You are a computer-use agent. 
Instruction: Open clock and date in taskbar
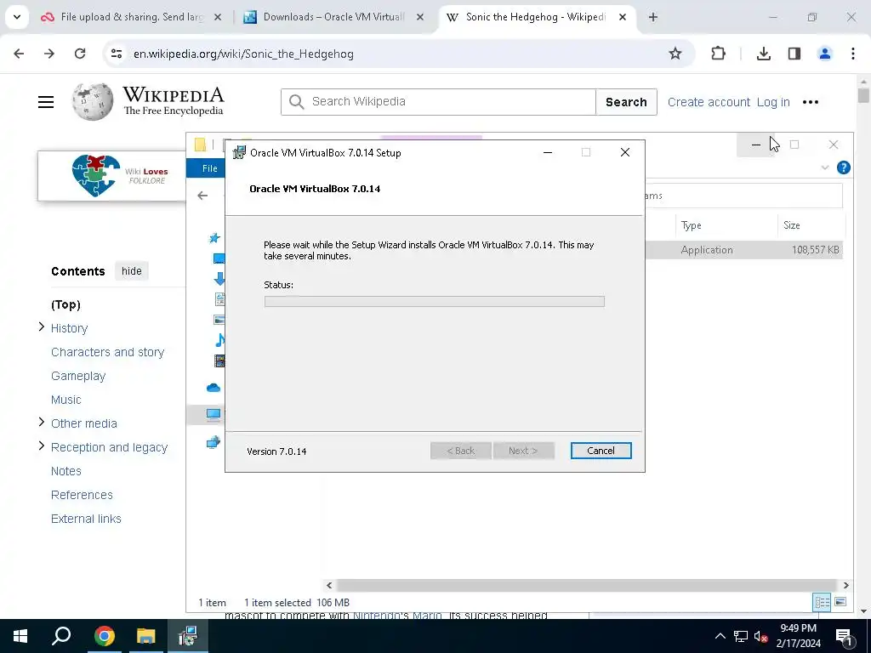pos(798,636)
